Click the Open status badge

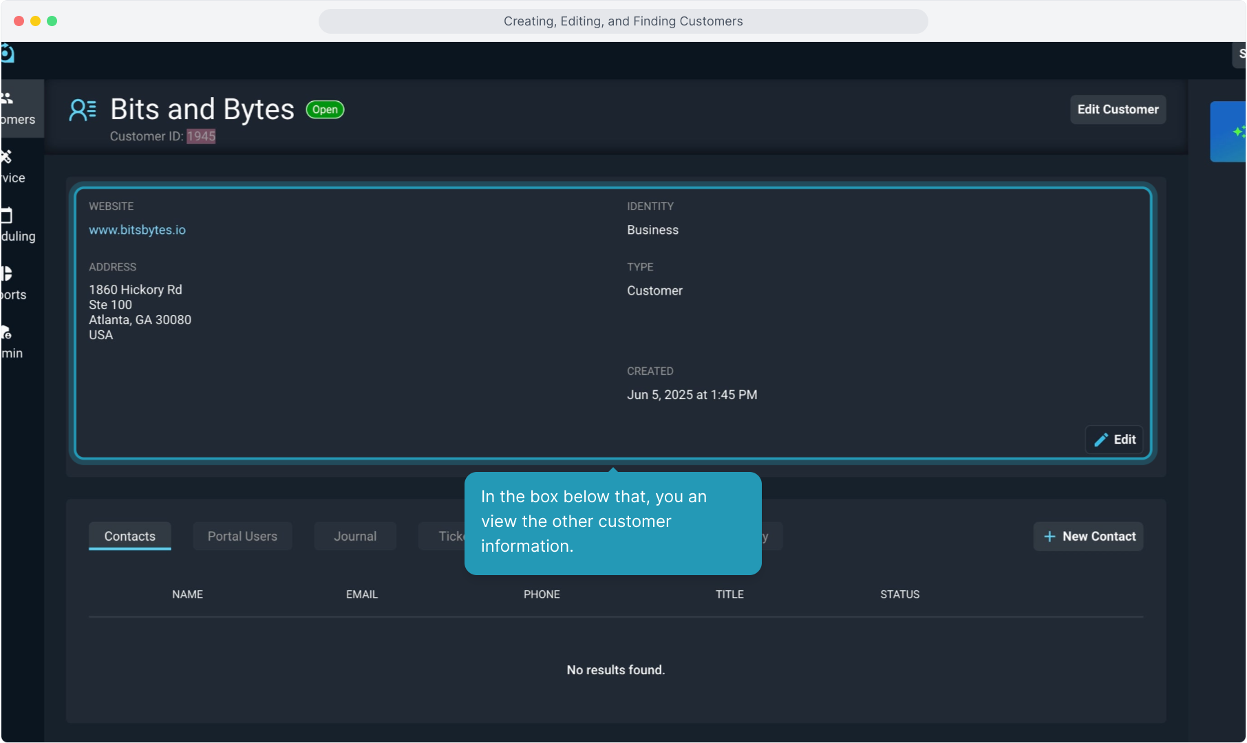point(325,110)
